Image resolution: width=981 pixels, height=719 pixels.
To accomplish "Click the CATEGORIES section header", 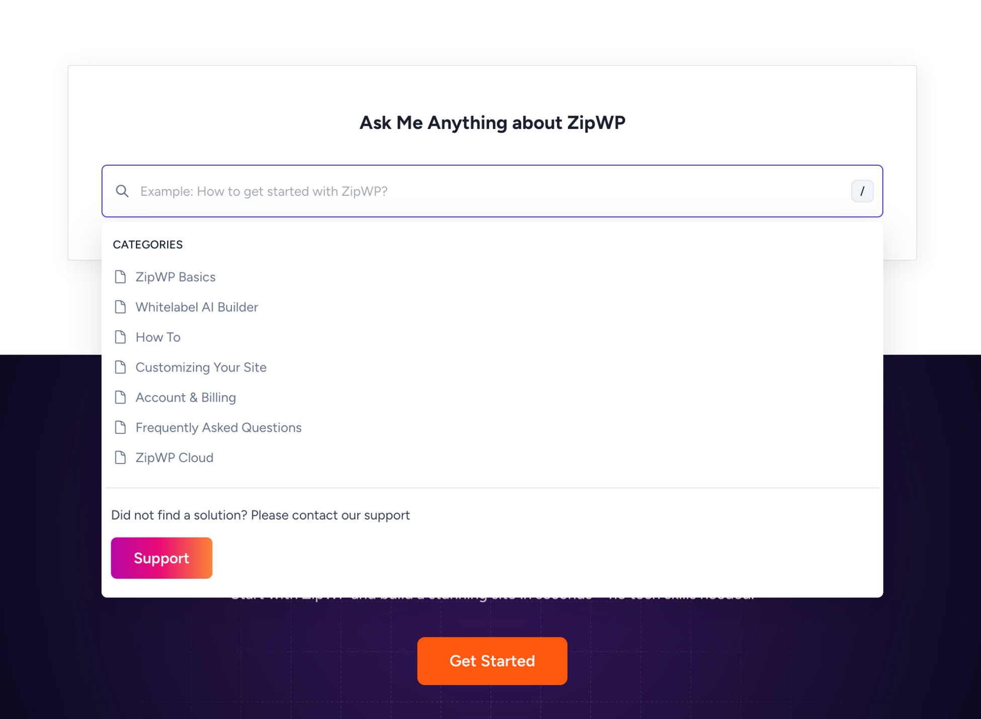I will 147,245.
